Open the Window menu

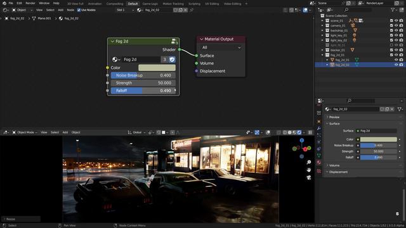pyautogui.click(x=44, y=3)
